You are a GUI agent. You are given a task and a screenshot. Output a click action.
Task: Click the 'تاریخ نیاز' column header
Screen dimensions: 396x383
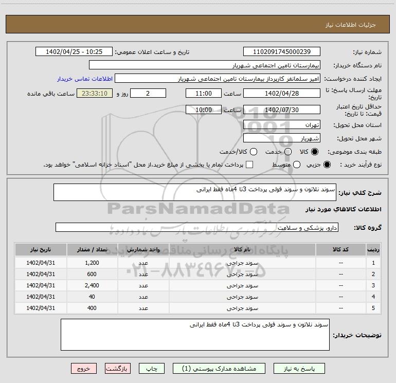(x=41, y=249)
